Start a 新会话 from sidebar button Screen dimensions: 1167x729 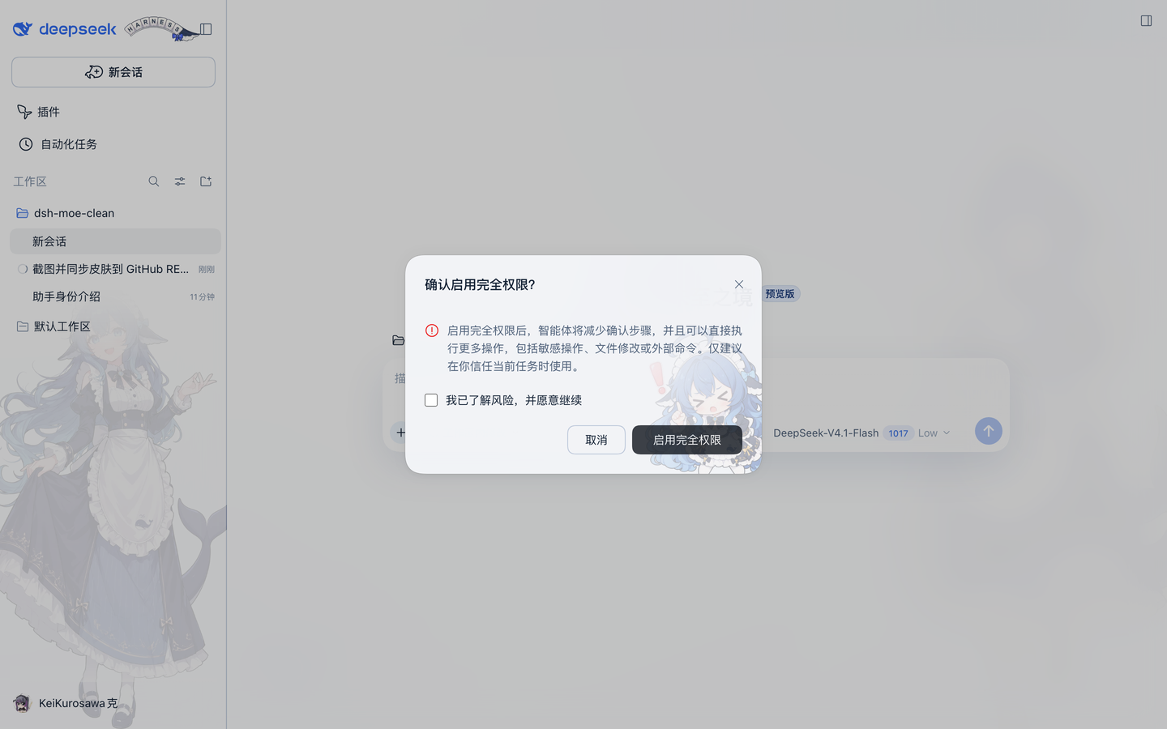click(113, 72)
